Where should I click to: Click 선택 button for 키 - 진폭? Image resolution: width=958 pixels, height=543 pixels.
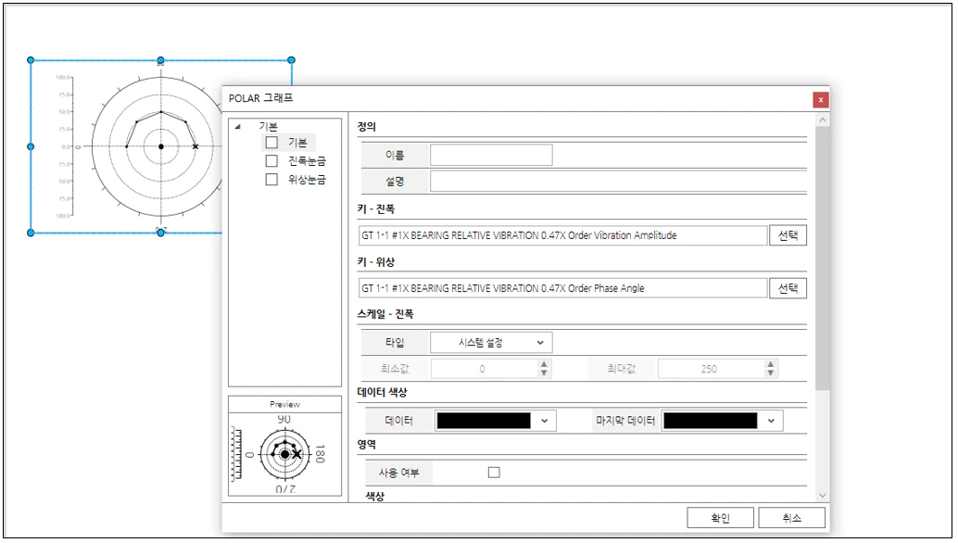[788, 235]
